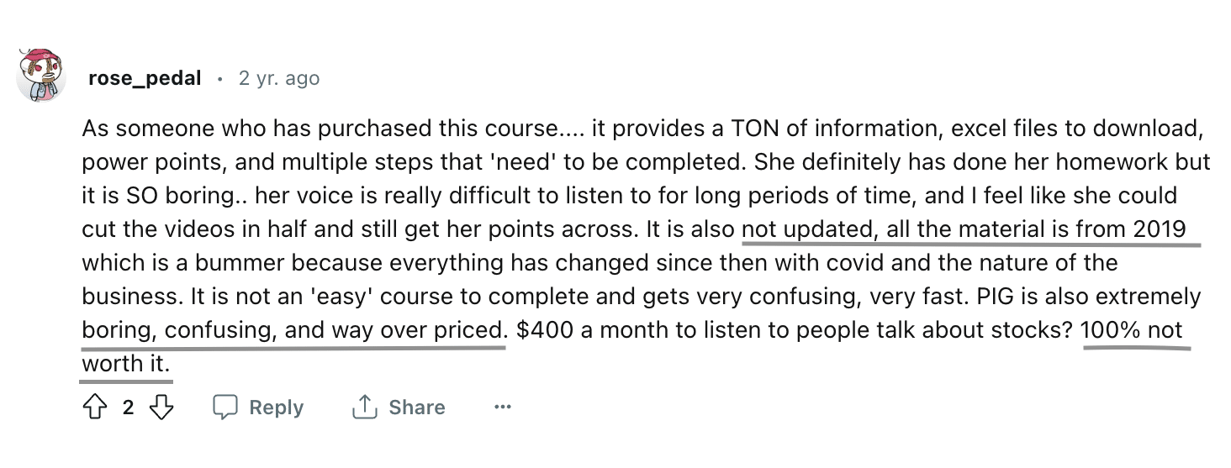This screenshot has height=468, width=1231.
Task: Click the underlined text 'boring, confusing, and way over priced'
Action: (294, 330)
